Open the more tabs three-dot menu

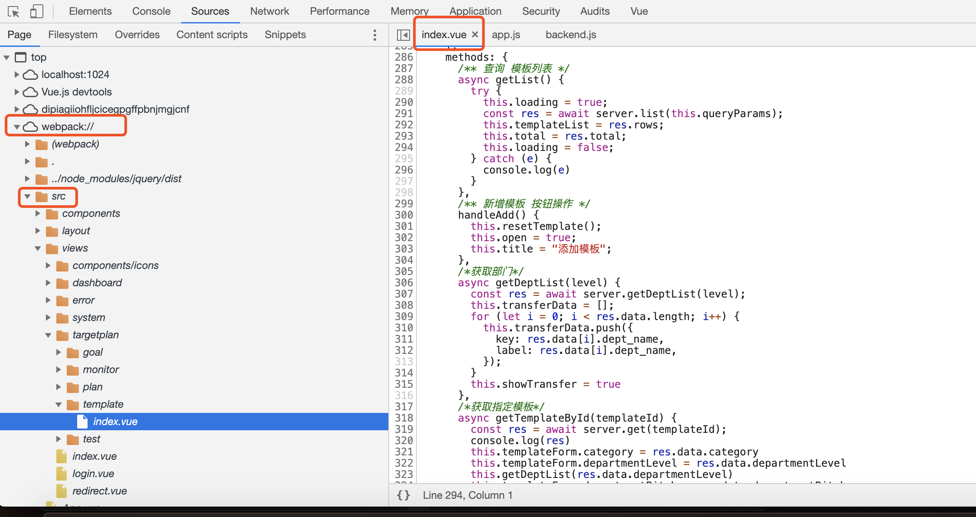click(x=375, y=35)
